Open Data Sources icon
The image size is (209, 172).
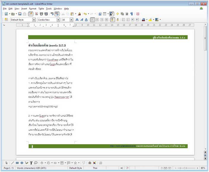[x=127, y=14]
